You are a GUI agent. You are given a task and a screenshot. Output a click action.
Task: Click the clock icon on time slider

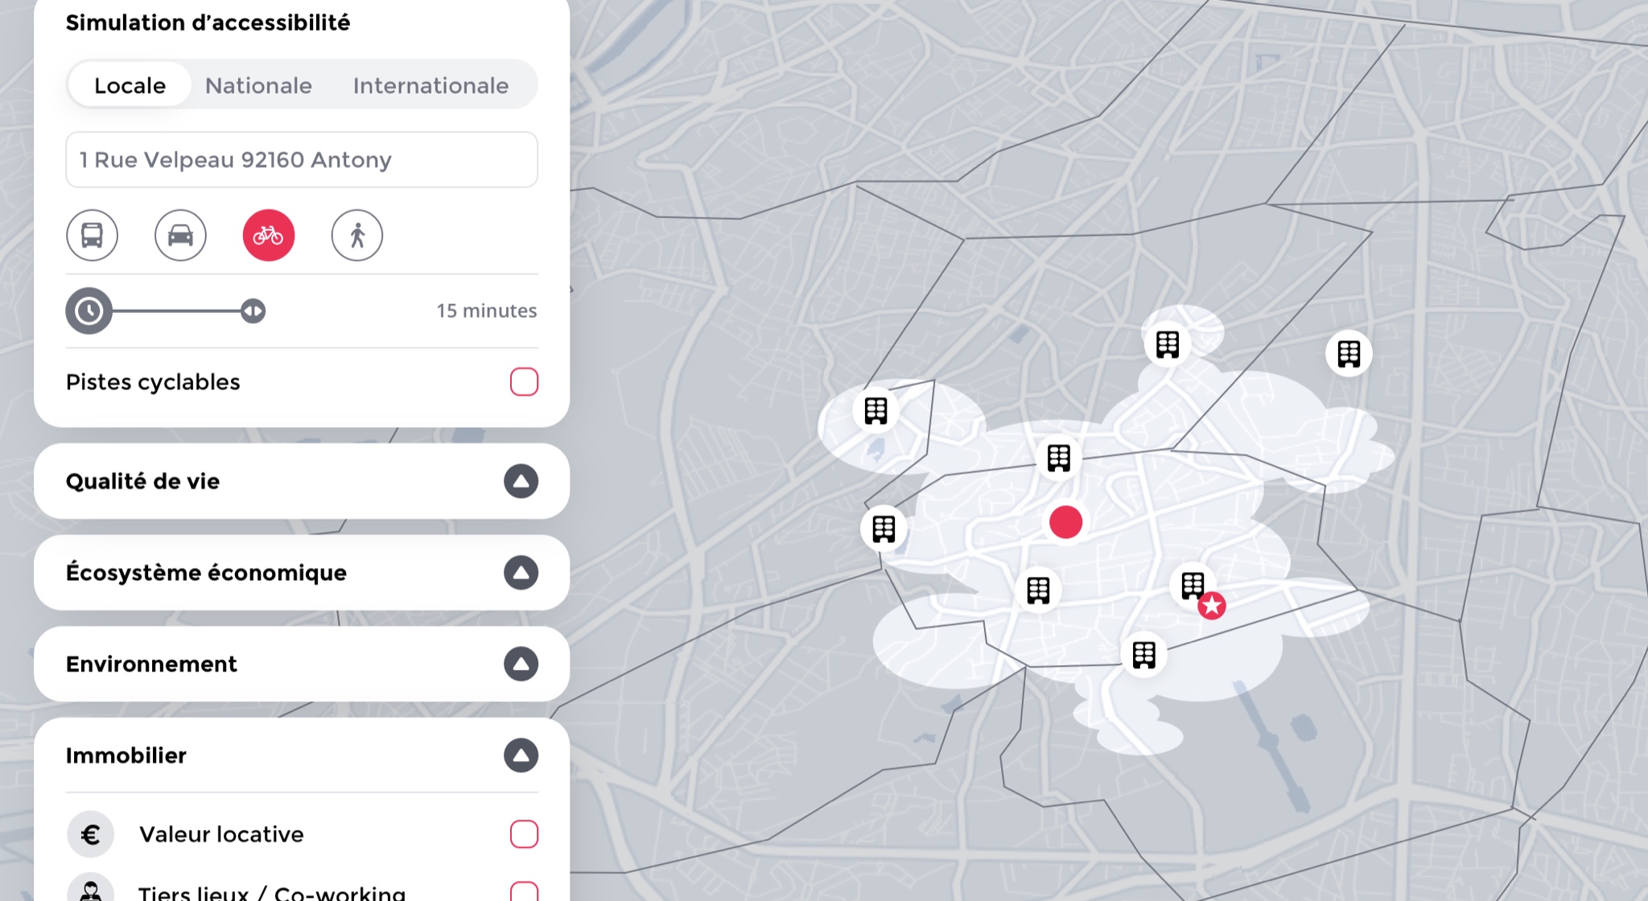[x=89, y=311]
